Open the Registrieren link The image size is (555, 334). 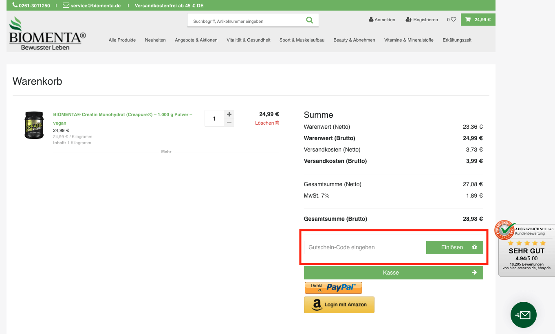[422, 20]
